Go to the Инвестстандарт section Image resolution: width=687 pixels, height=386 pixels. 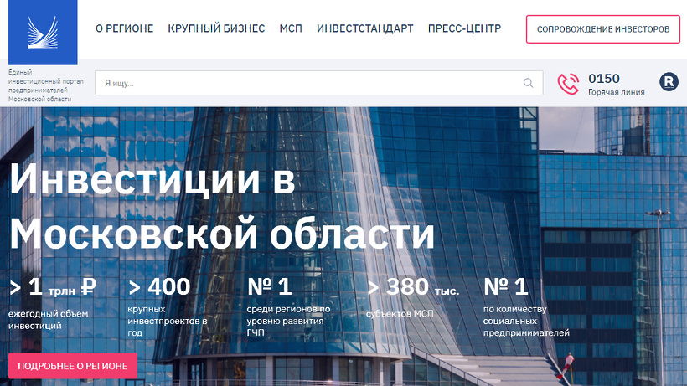(364, 28)
